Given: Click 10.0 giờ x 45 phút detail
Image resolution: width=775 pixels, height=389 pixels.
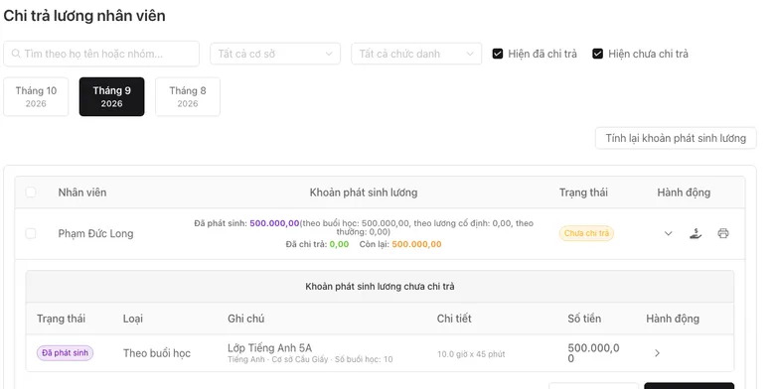Looking at the screenshot, I should tap(471, 354).
